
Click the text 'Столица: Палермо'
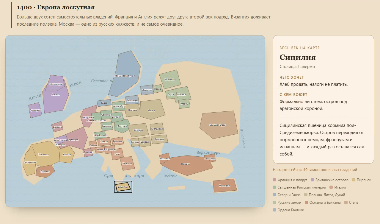point(297,67)
